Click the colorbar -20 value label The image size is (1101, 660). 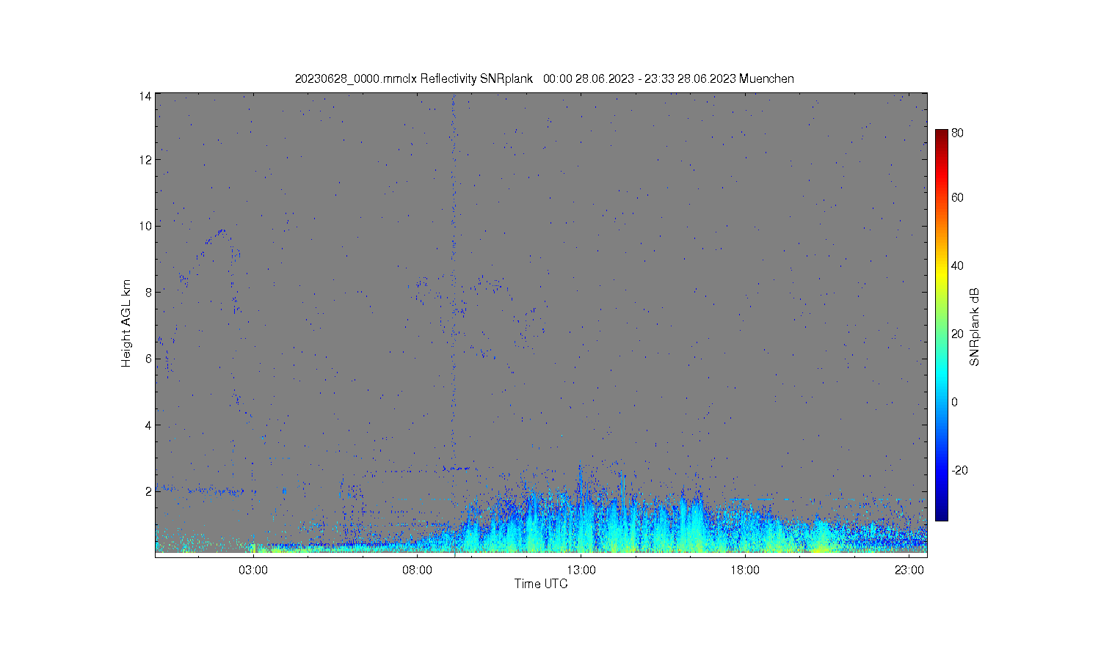point(959,470)
